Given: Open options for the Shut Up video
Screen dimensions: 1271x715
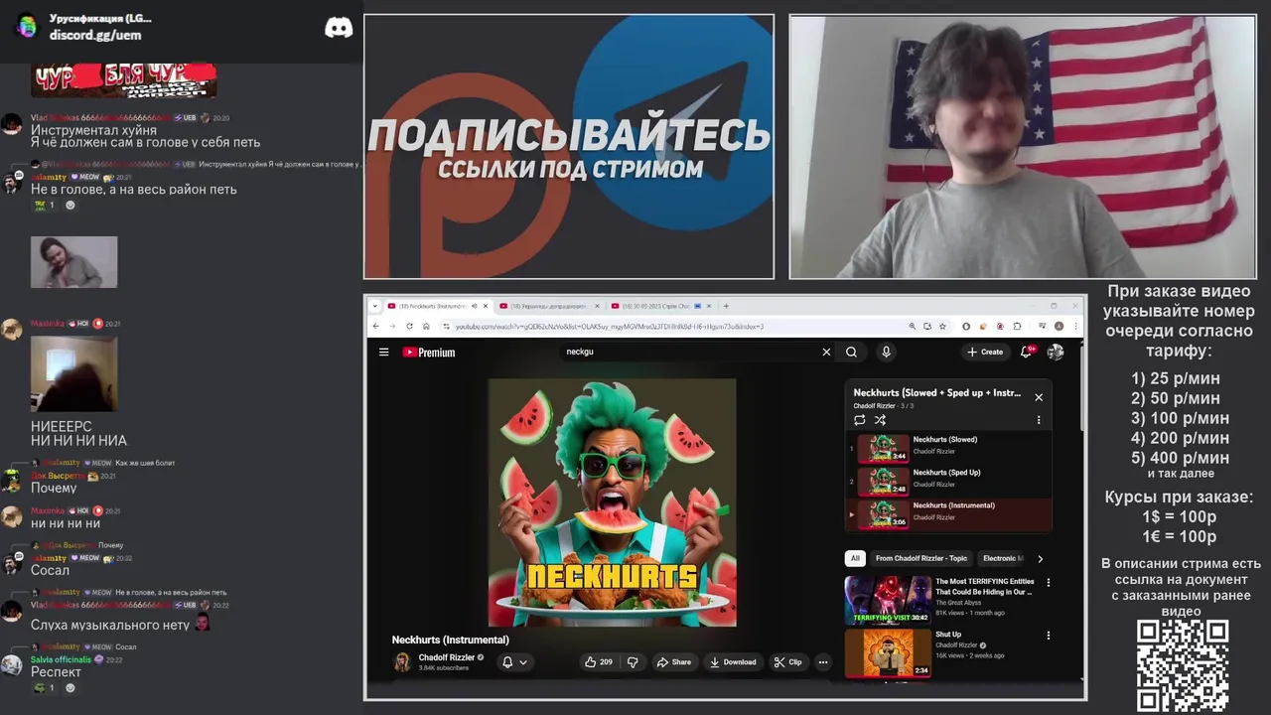Looking at the screenshot, I should [1048, 636].
